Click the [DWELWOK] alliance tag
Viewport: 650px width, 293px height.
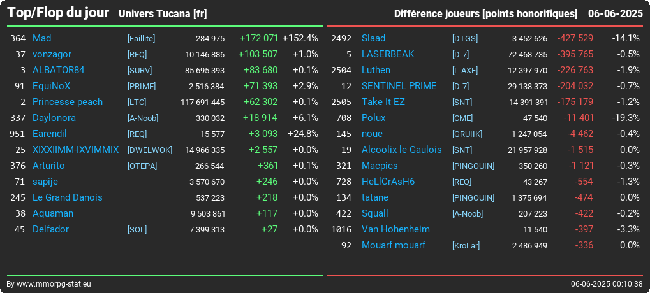(x=150, y=150)
